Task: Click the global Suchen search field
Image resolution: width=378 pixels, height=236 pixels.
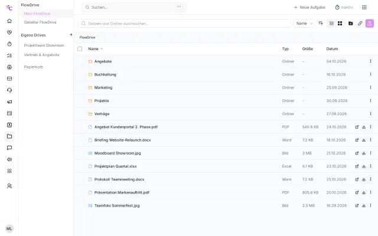Action: 134,8
